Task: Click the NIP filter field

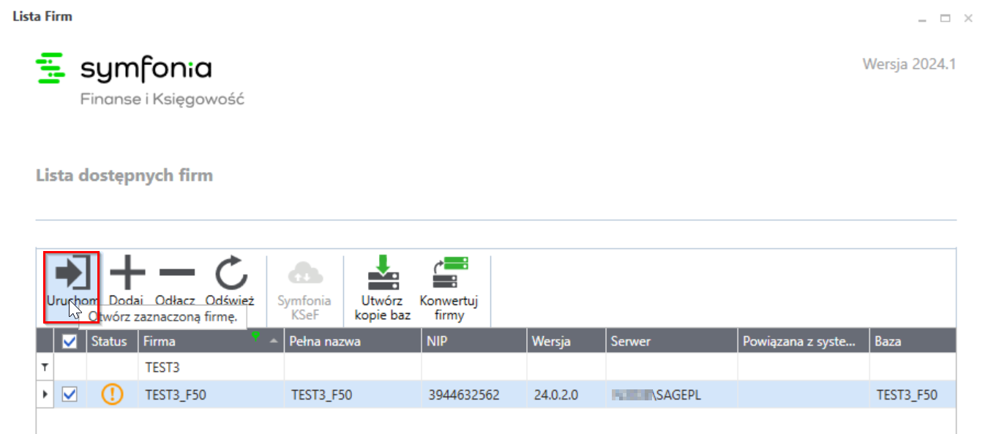Action: pyautogui.click(x=474, y=367)
